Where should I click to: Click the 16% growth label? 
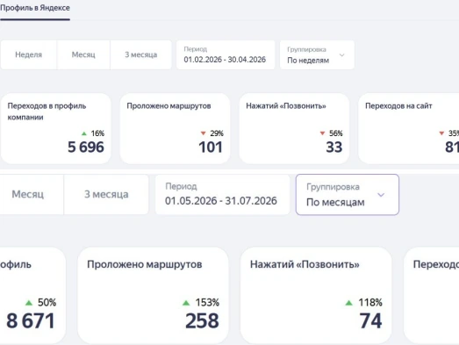[x=97, y=133]
